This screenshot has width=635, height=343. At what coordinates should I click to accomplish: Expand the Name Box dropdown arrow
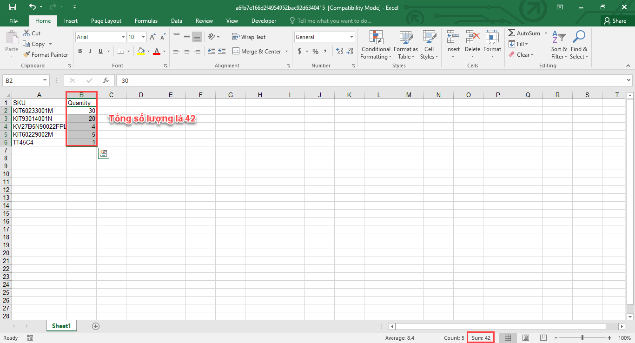pyautogui.click(x=45, y=80)
